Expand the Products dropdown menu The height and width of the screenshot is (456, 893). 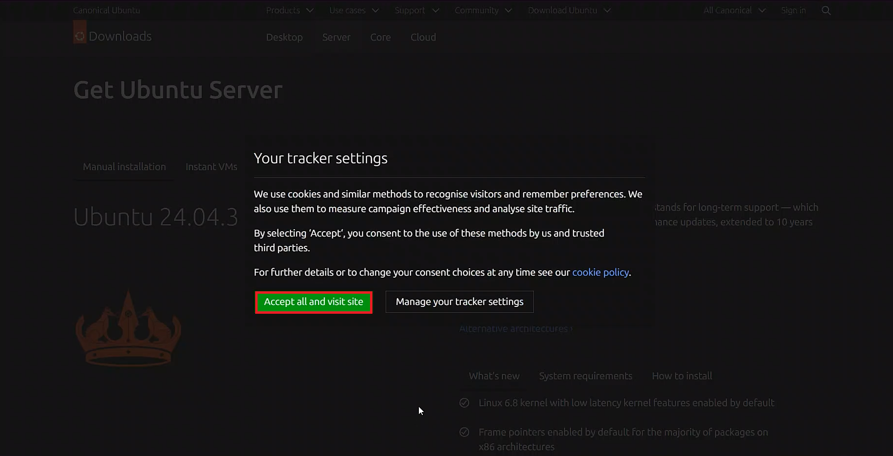(289, 10)
